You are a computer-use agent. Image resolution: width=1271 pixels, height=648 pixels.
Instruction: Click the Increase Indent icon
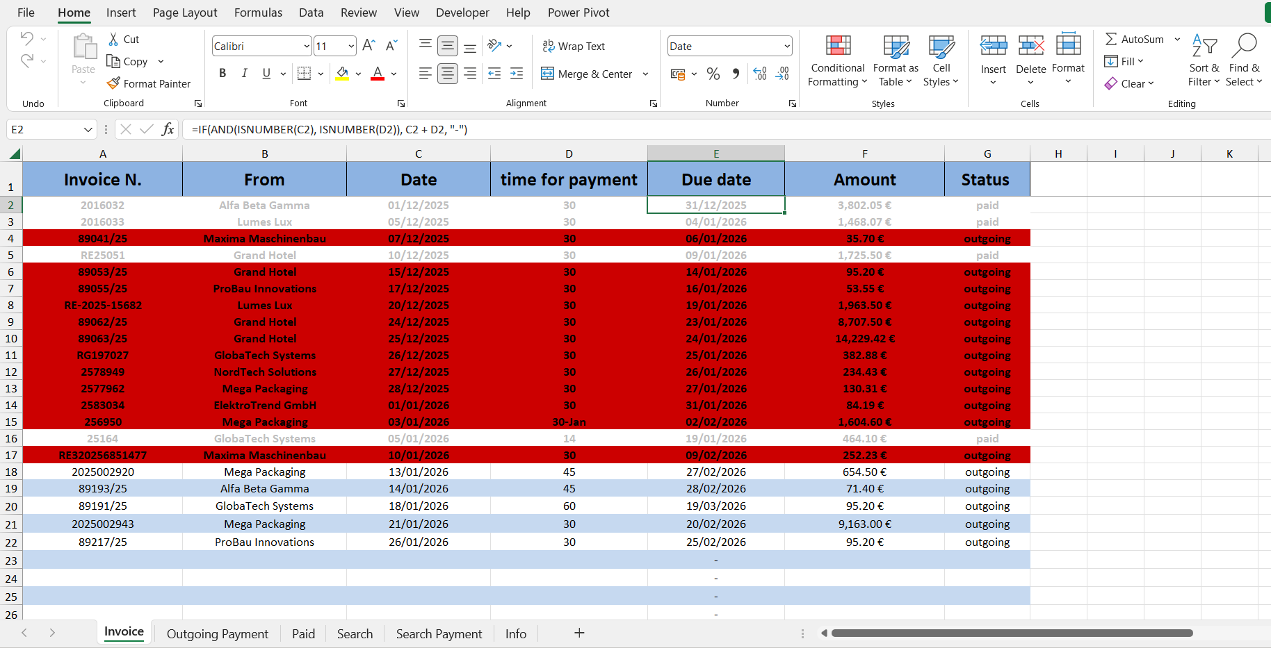tap(517, 74)
